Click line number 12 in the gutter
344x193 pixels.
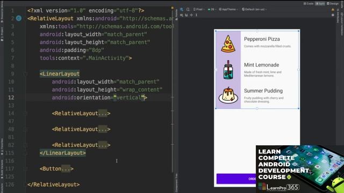pyautogui.click(x=11, y=98)
